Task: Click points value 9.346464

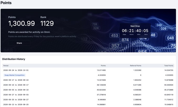Action: [x=102, y=99]
